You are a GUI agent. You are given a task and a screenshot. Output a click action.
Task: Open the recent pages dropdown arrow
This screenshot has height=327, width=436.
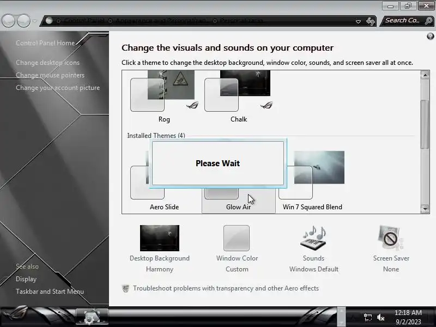coord(34,21)
